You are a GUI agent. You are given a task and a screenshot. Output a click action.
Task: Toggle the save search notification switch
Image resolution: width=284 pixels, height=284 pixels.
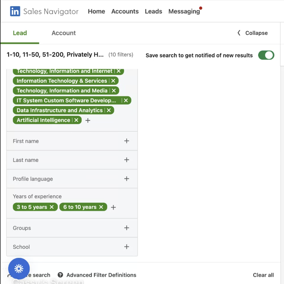266,55
